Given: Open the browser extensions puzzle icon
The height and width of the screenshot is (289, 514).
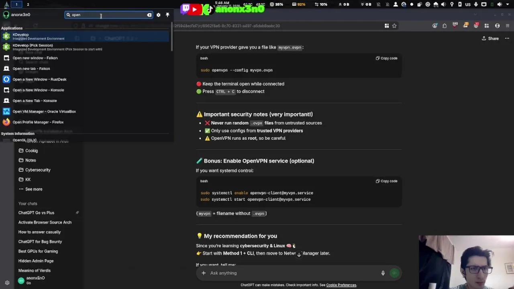Looking at the screenshot, I should [445, 26].
